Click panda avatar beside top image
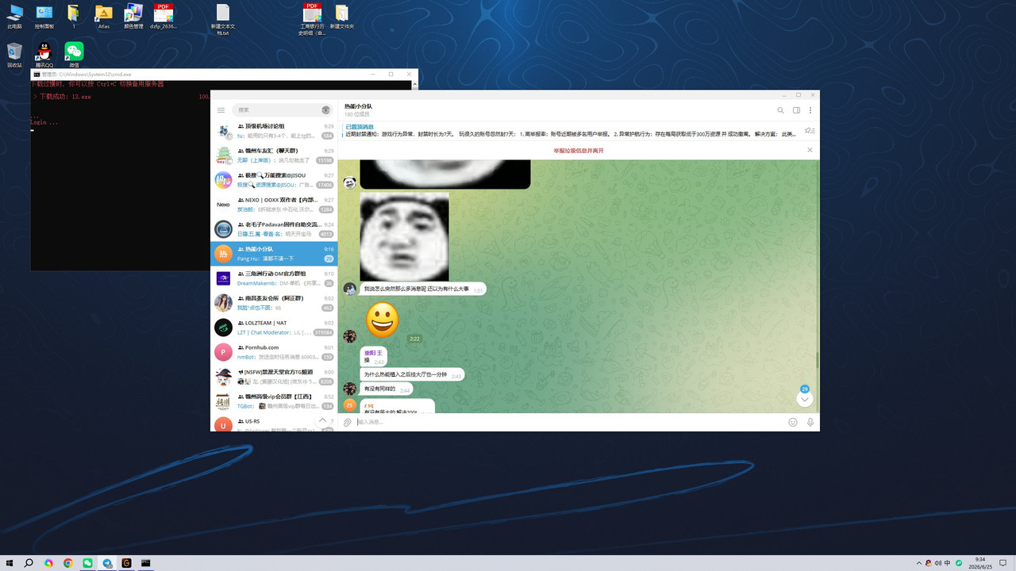The height and width of the screenshot is (571, 1016). pos(349,182)
